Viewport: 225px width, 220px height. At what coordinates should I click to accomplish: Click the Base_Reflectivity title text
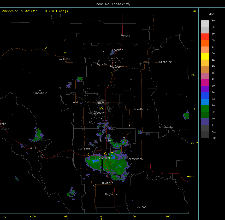pyautogui.click(x=113, y=4)
